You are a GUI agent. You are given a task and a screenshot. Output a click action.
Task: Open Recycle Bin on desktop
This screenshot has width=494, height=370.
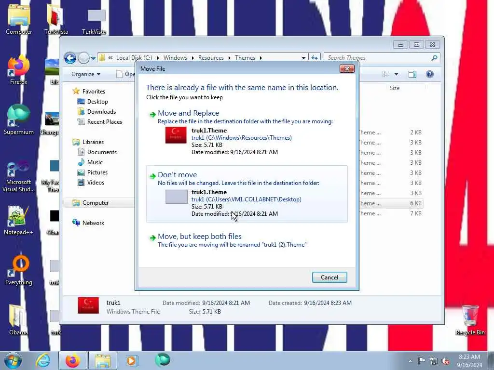[x=470, y=320]
